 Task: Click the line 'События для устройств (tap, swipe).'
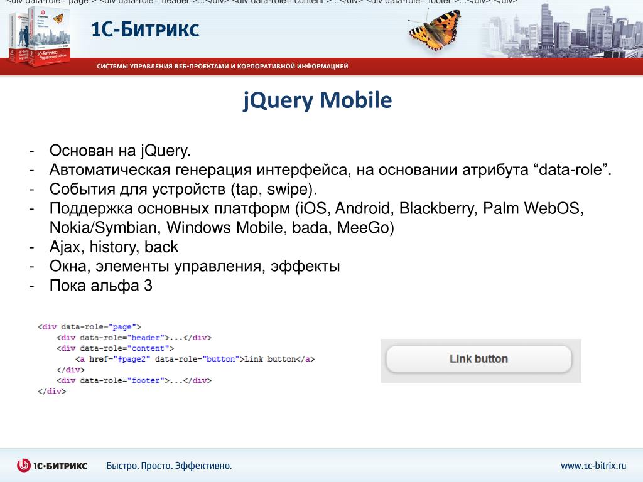(183, 189)
